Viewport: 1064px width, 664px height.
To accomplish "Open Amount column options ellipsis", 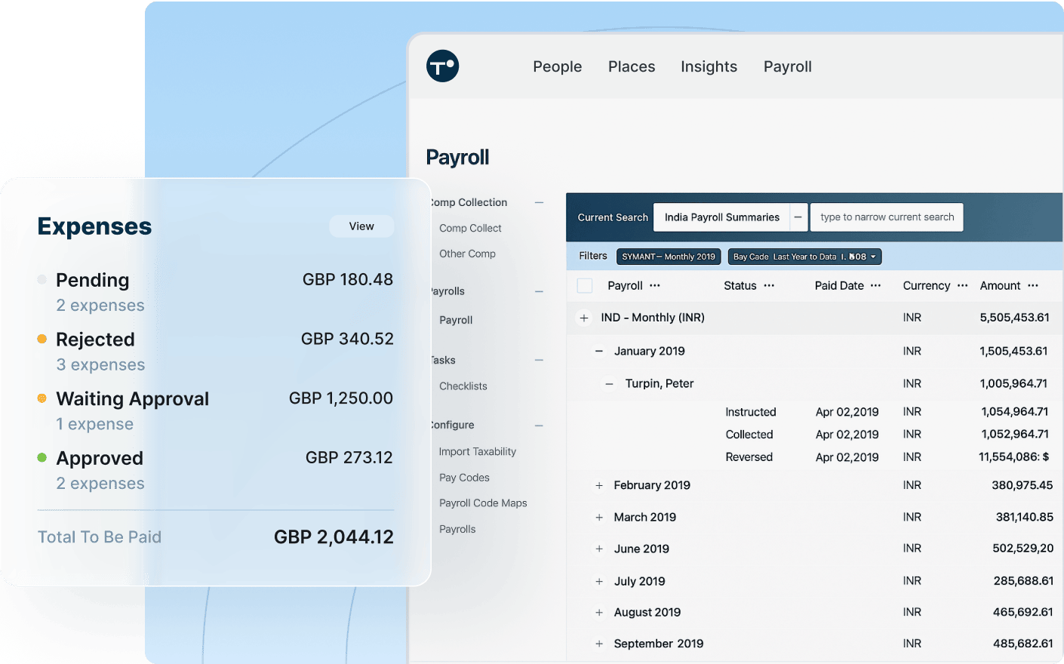I will 1033,286.
